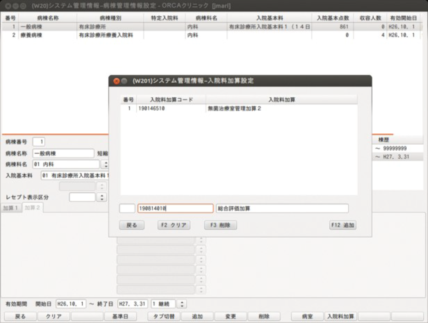Open the 1 継続 dropdown arrow
Screen dimensions: 428x323
click(182, 304)
